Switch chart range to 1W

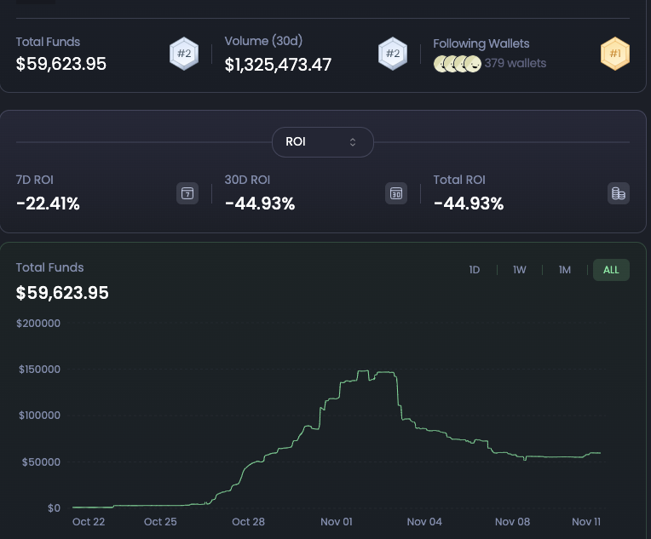pyautogui.click(x=520, y=270)
